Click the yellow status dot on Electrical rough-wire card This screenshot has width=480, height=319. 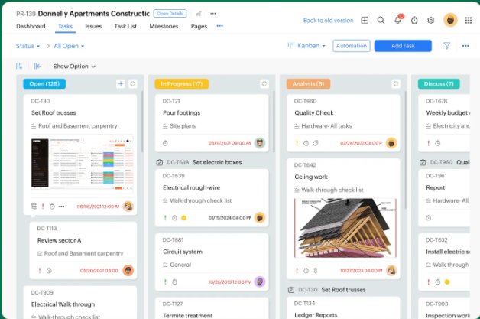[x=184, y=218]
